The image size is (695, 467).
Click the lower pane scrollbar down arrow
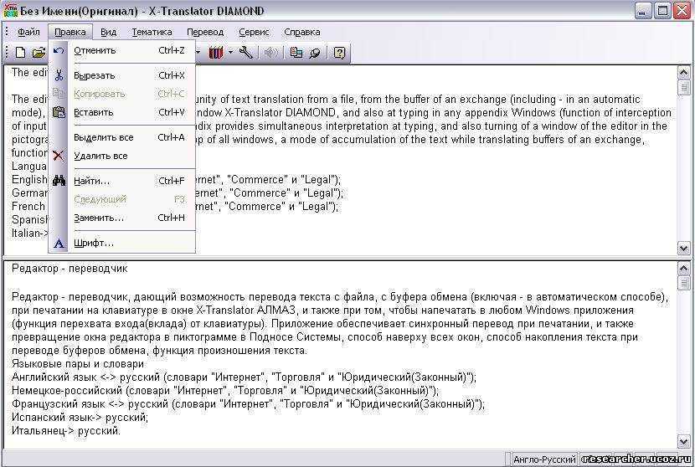683,441
